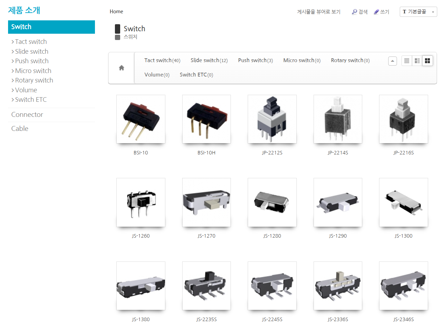Open JS-2245S product thumbnail
This screenshot has height=332, width=446.
[272, 286]
